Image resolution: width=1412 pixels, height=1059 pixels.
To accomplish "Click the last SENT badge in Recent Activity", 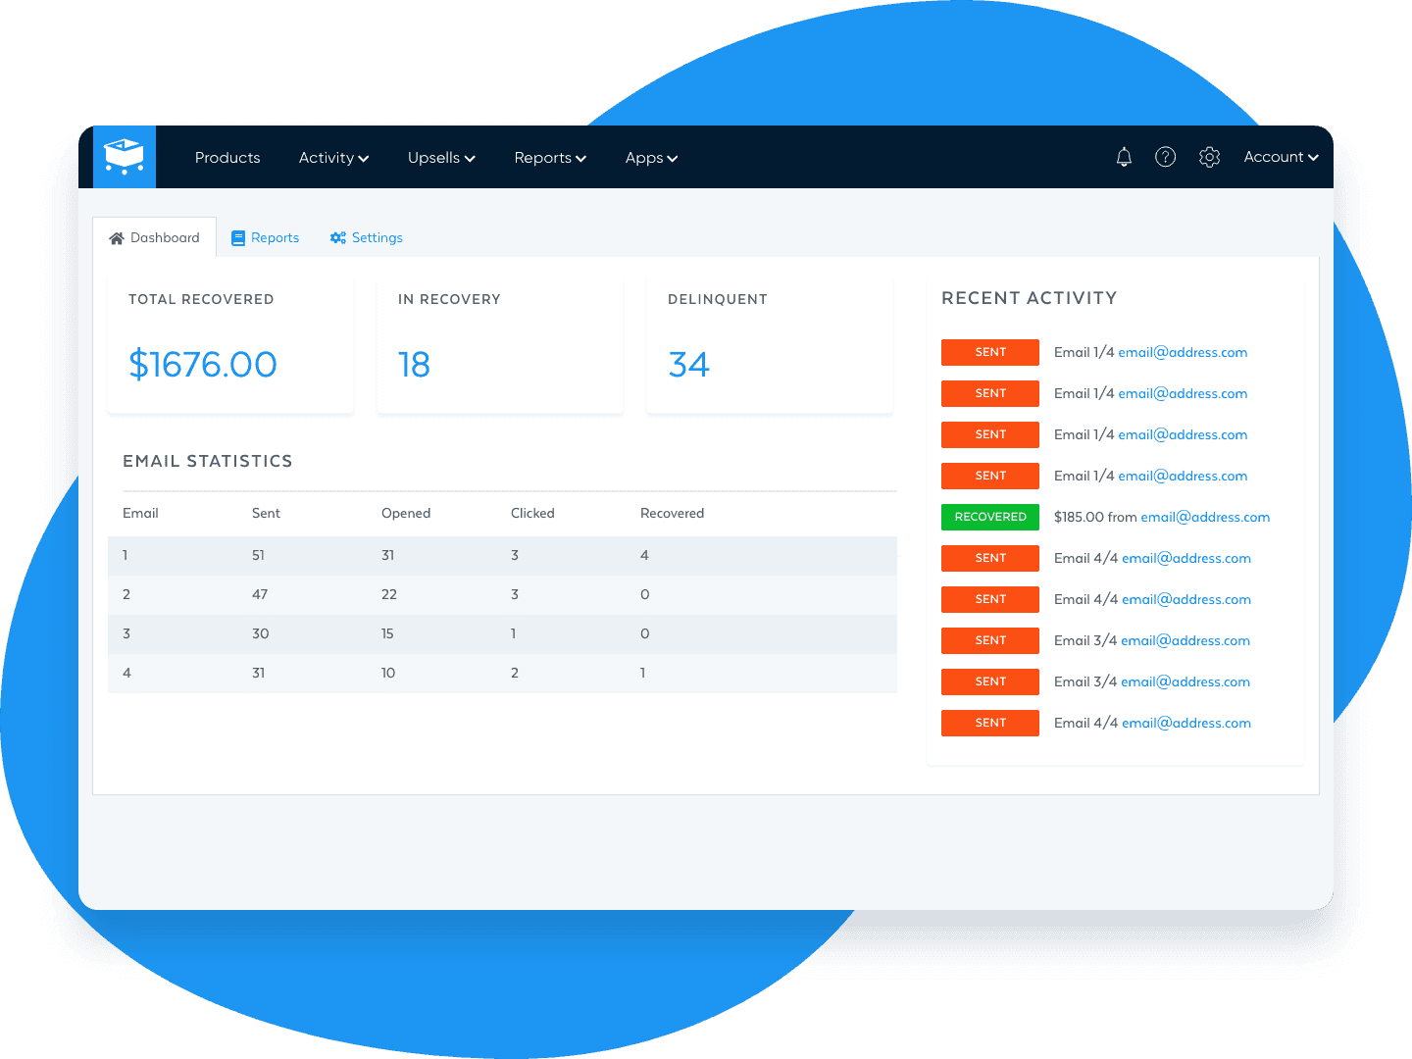I will pos(989,723).
